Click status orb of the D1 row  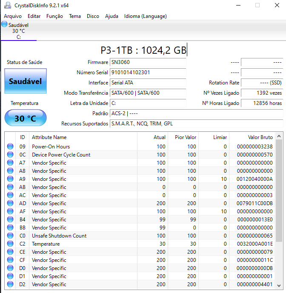pyautogui.click(x=10, y=276)
